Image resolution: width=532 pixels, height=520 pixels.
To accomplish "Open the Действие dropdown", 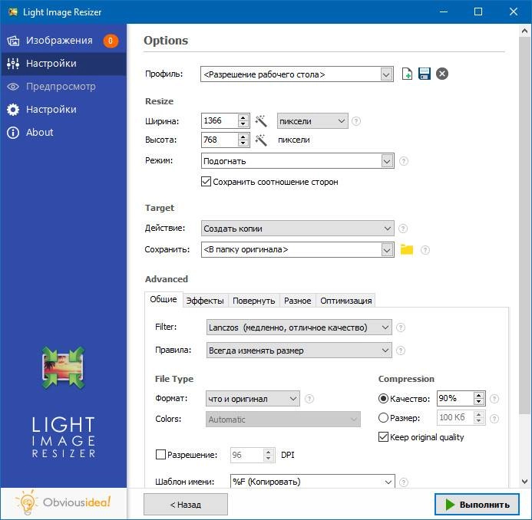I will point(298,229).
